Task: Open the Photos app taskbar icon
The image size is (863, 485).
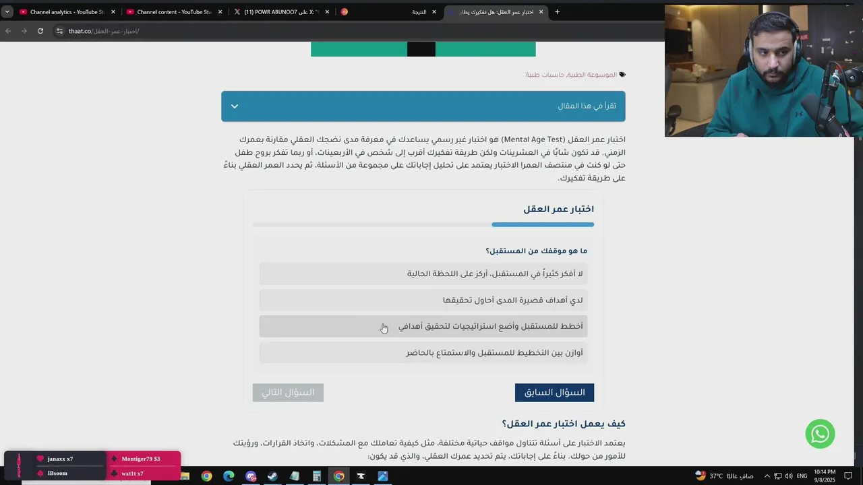Action: pos(383,476)
